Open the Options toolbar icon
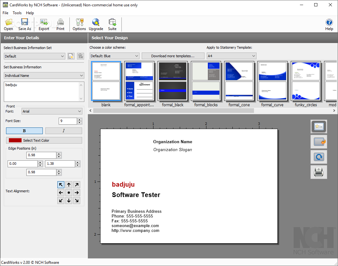Image resolution: width=338 pixels, height=266 pixels. pyautogui.click(x=79, y=25)
